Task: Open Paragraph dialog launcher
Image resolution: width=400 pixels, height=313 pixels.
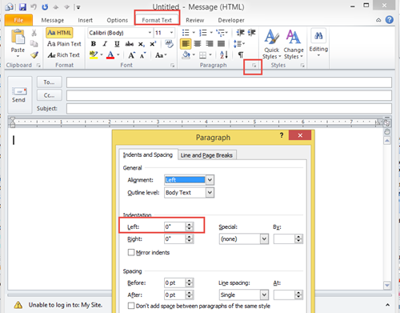Action: point(254,66)
